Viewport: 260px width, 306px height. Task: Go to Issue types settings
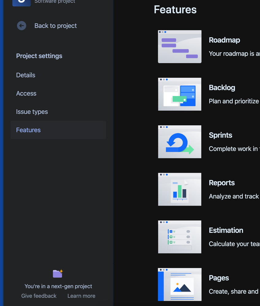click(x=32, y=112)
